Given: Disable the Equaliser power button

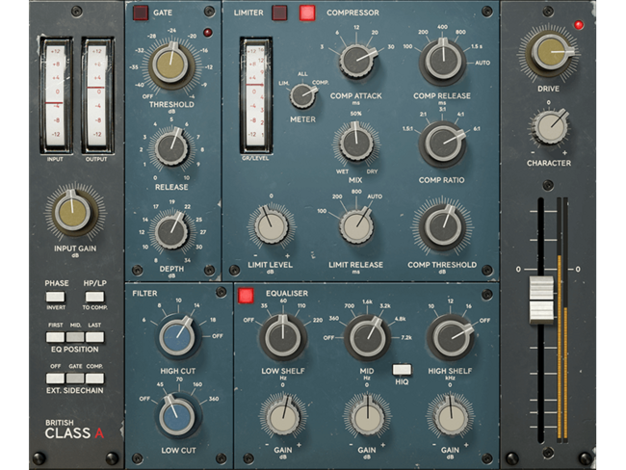Looking at the screenshot, I should click(246, 296).
